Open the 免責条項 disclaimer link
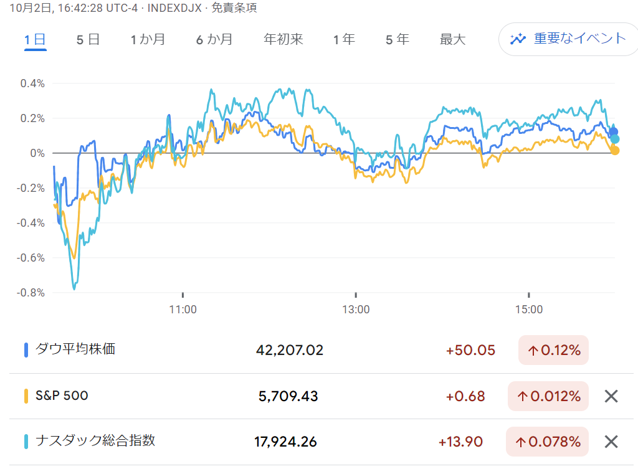The width and height of the screenshot is (638, 474). (x=234, y=7)
